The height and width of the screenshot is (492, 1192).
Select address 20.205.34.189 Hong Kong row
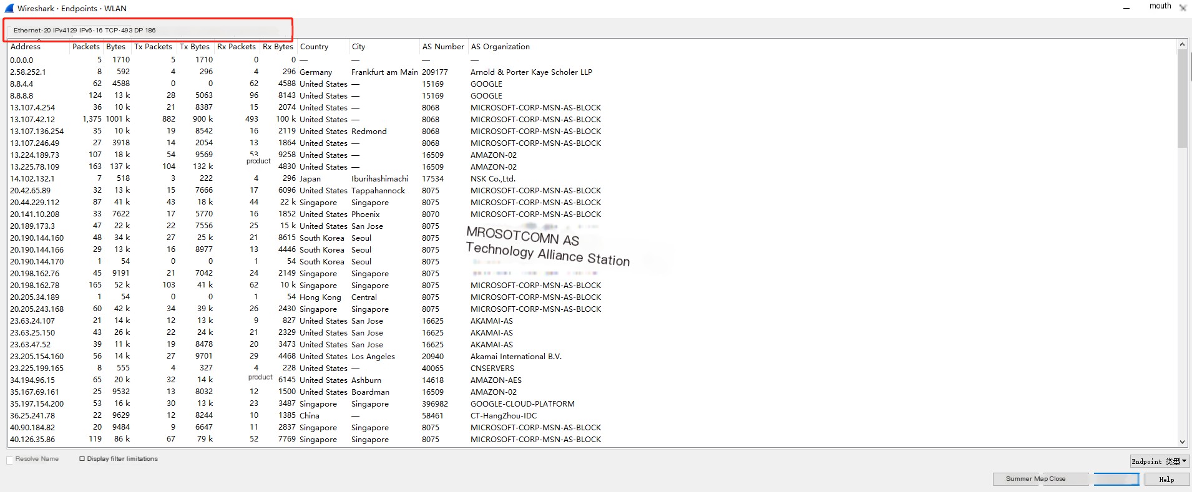pyautogui.click(x=592, y=297)
